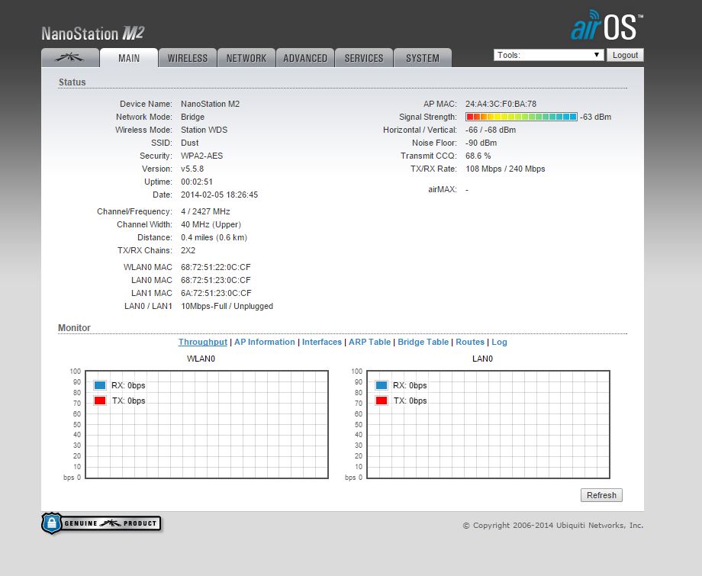Click the Security value WPA2-AES
Screen dimensions: 702x576
[202, 156]
